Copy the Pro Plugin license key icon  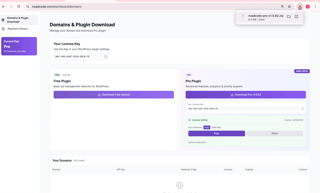tap(302, 109)
